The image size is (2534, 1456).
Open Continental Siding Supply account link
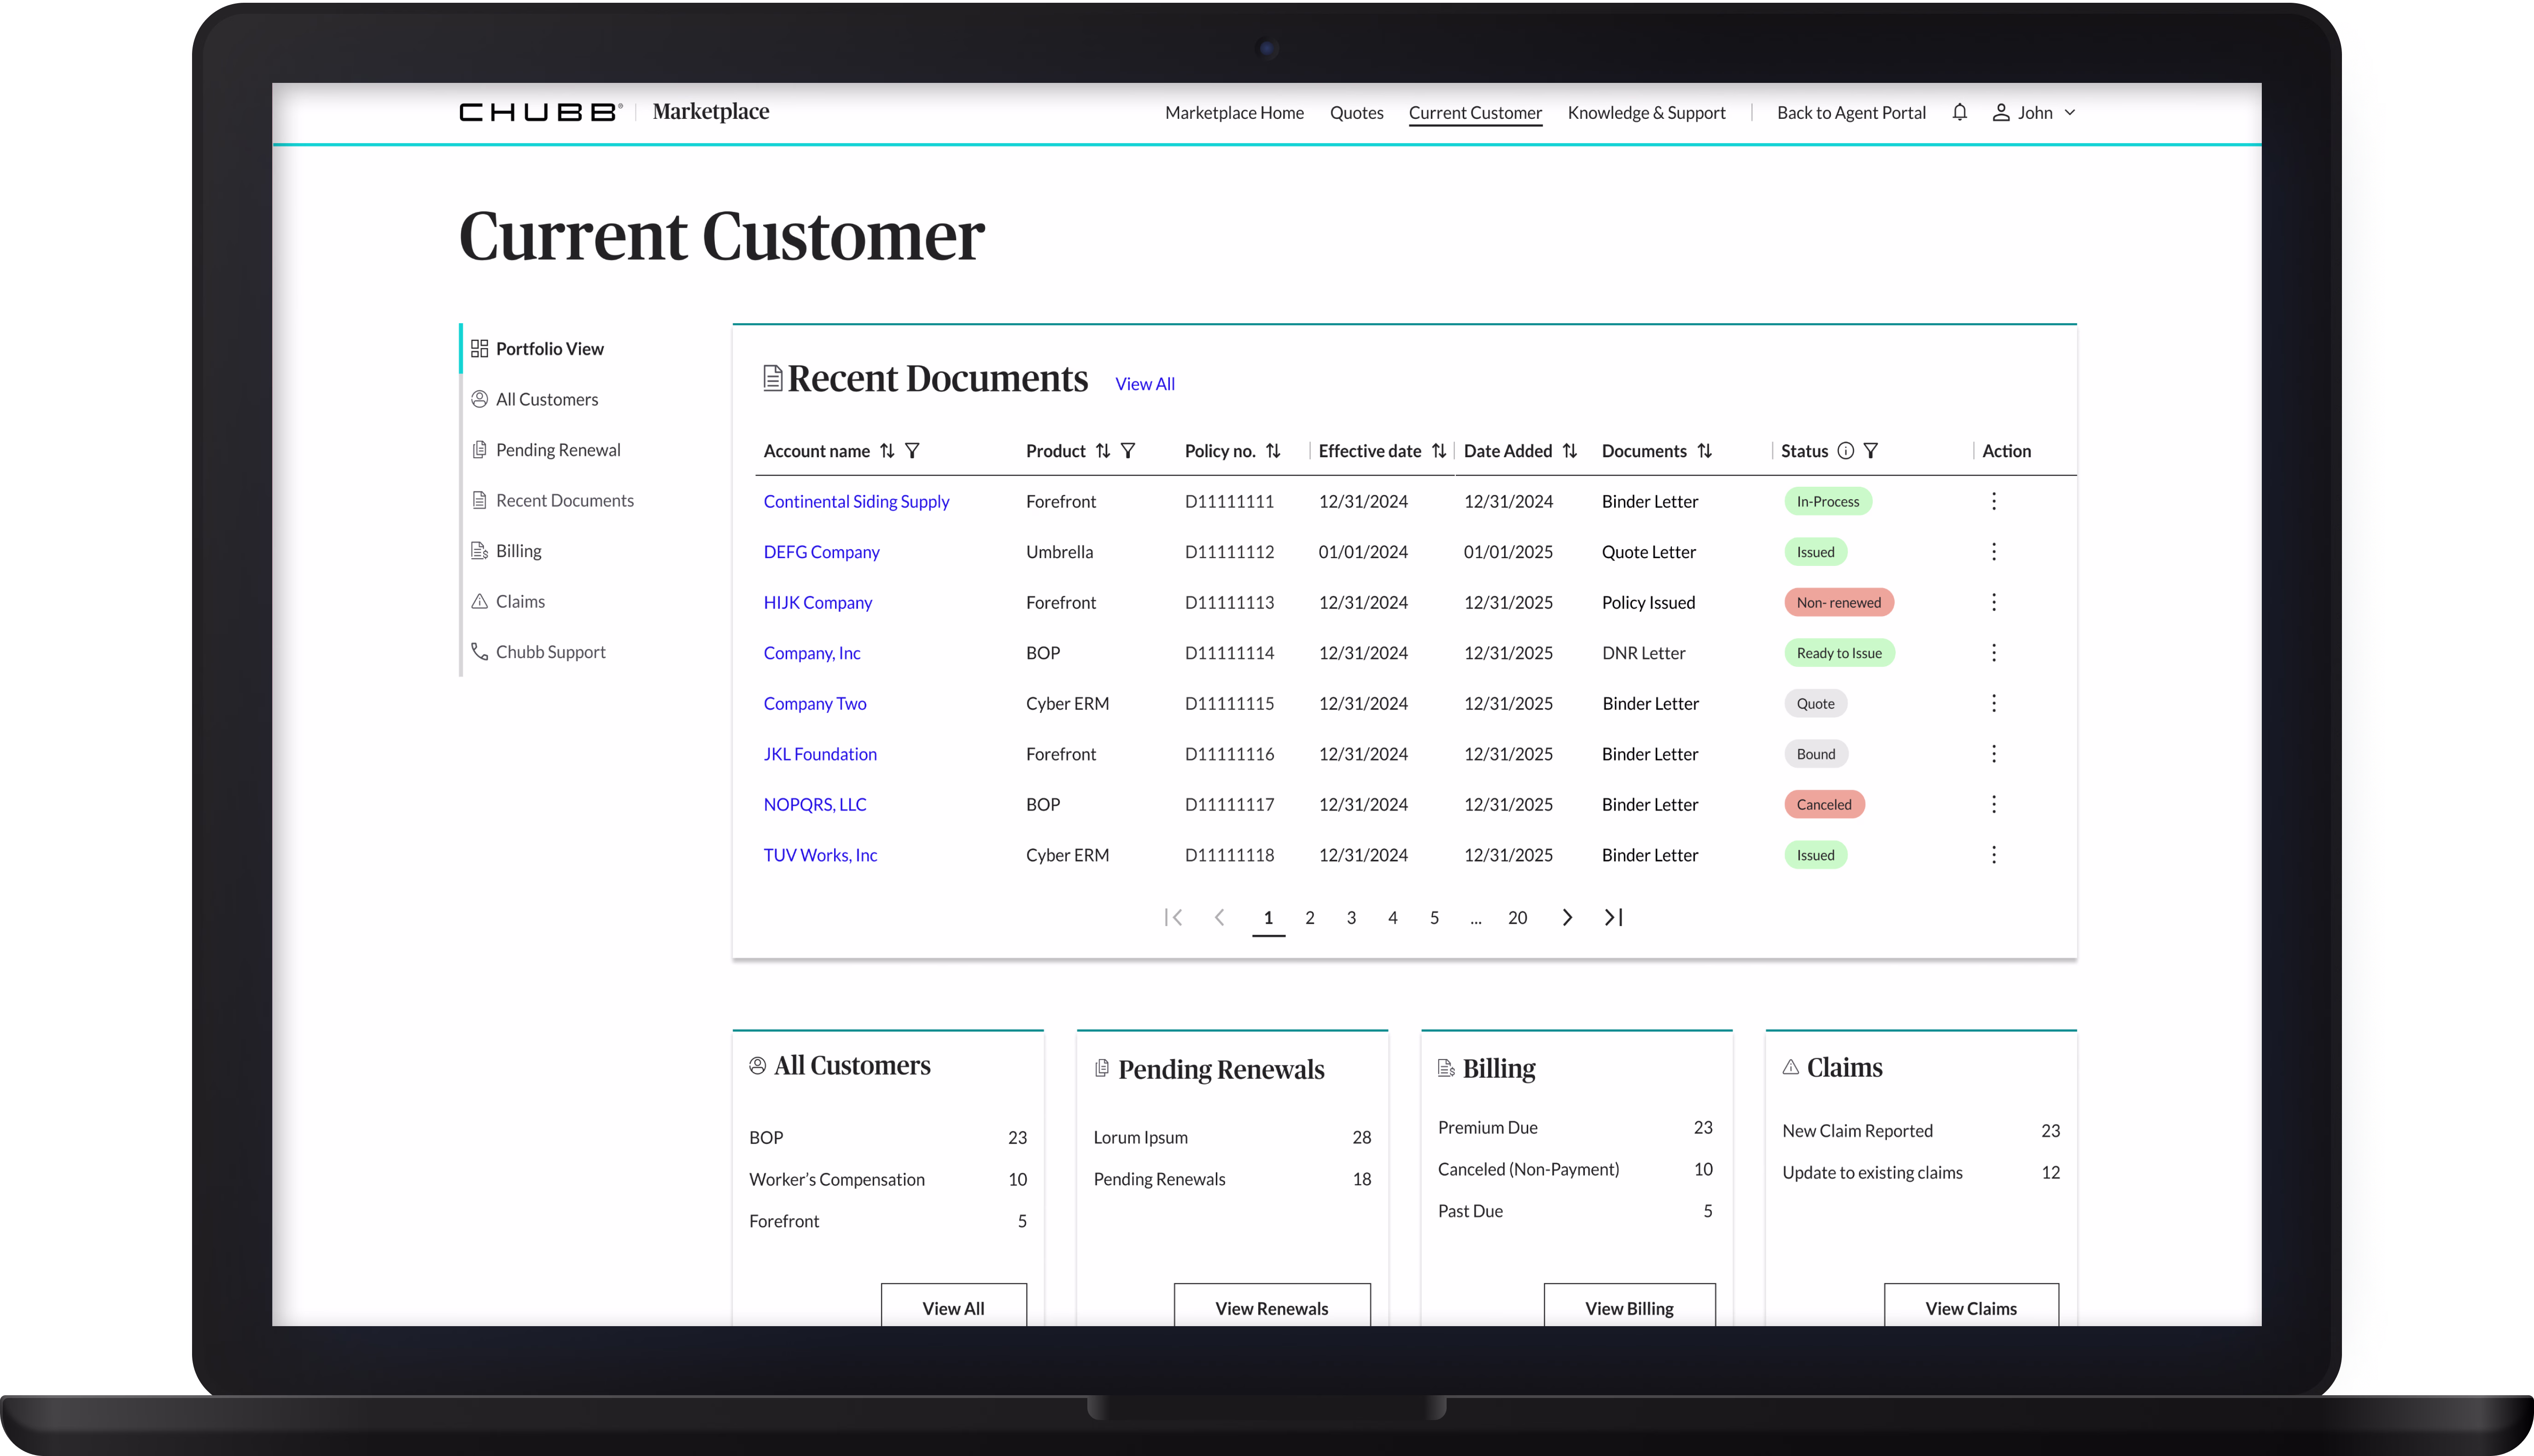pyautogui.click(x=856, y=501)
